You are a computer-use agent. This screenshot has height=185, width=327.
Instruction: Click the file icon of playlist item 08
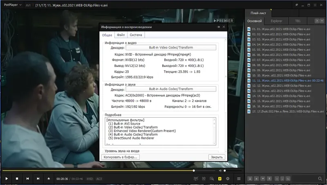tap(249, 65)
